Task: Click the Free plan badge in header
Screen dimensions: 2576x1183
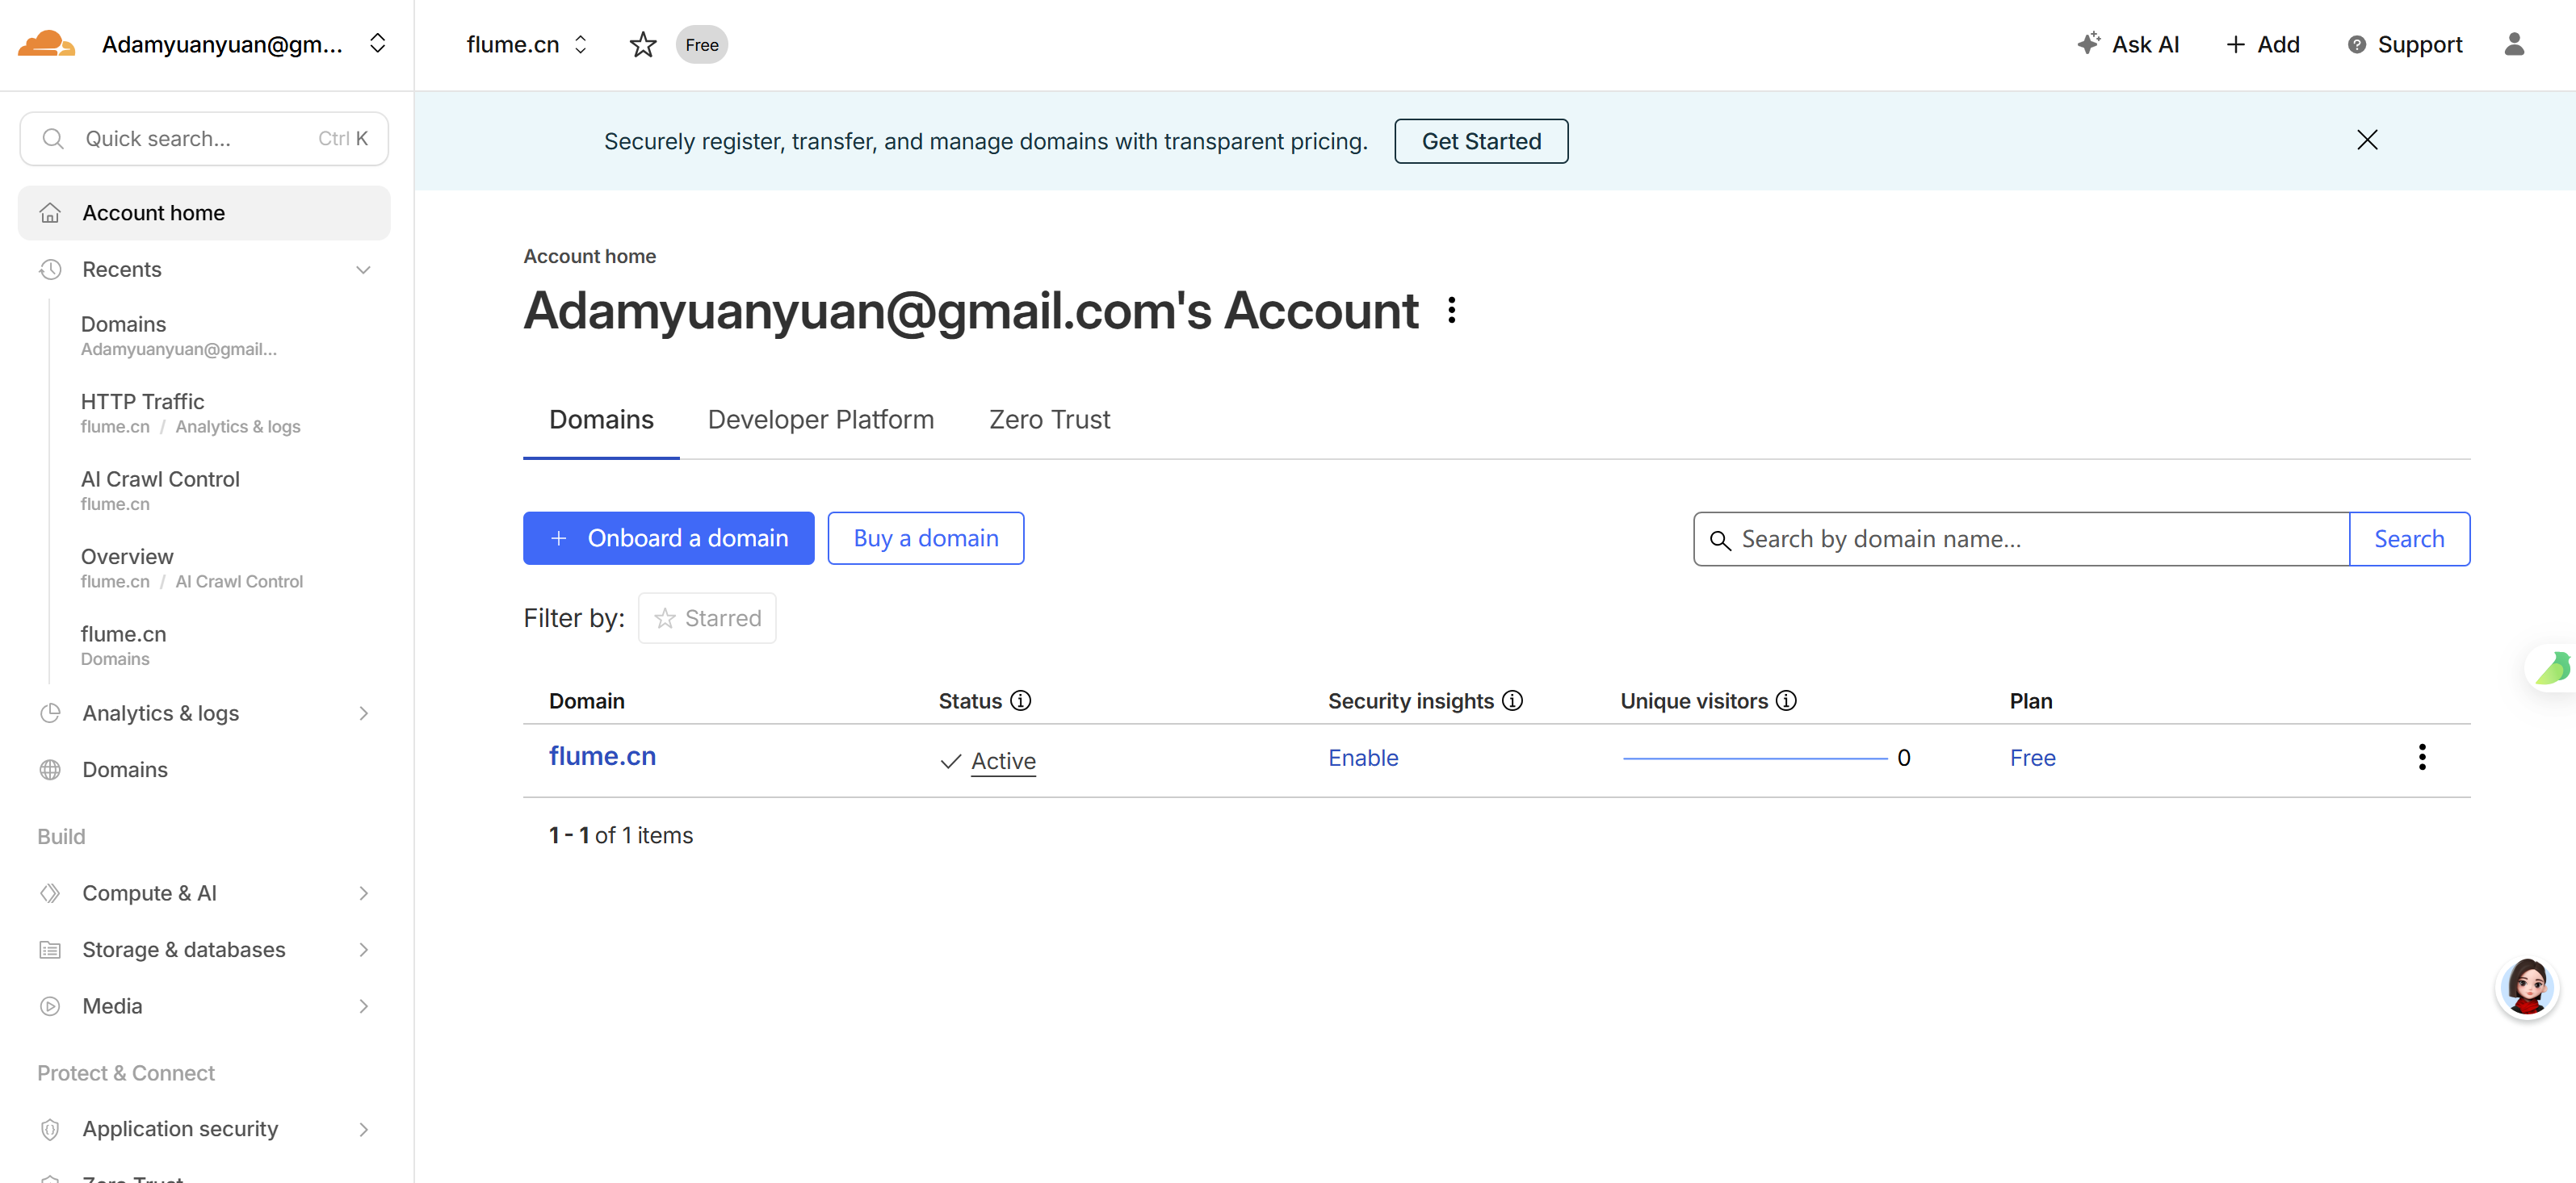Action: pyautogui.click(x=701, y=45)
